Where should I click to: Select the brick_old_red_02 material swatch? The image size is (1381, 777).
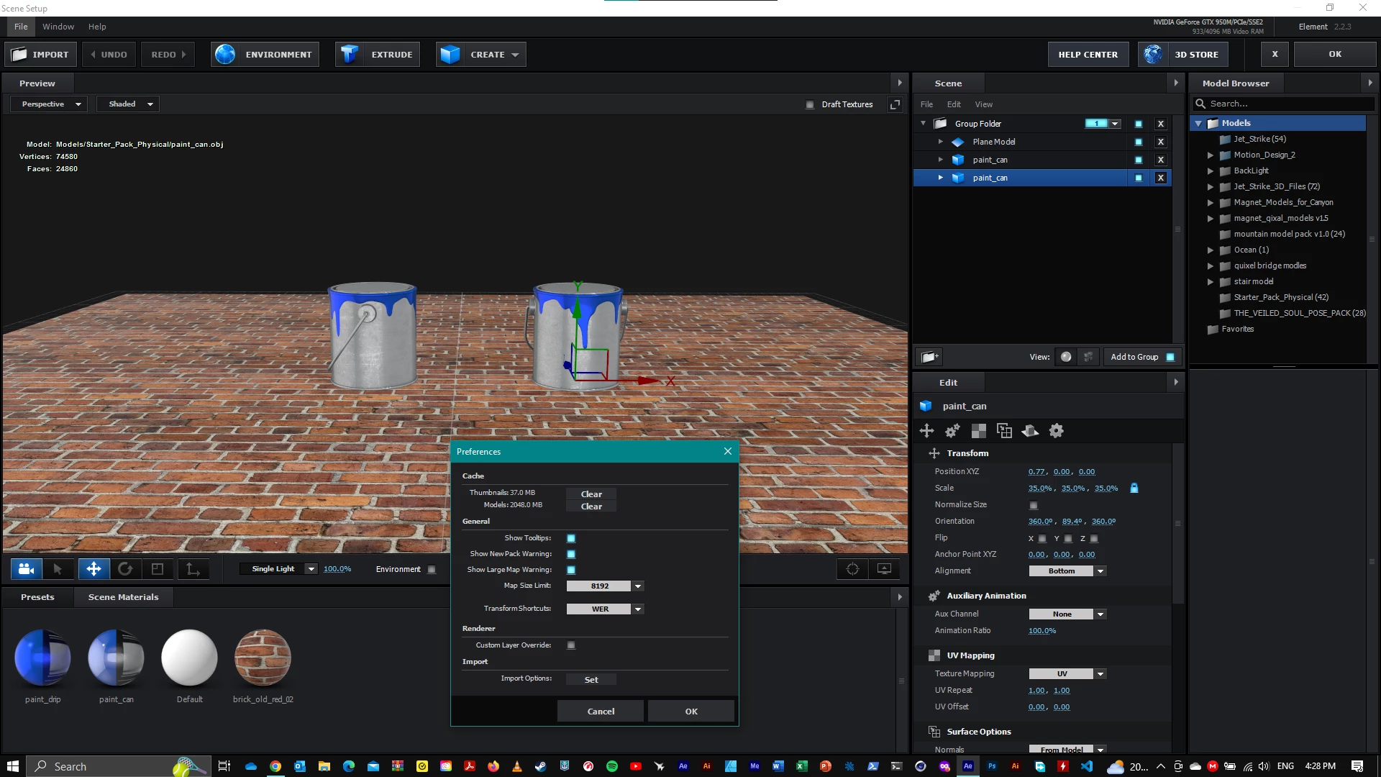(x=263, y=658)
